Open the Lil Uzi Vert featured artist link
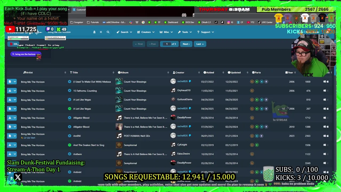 [x=29, y=138]
